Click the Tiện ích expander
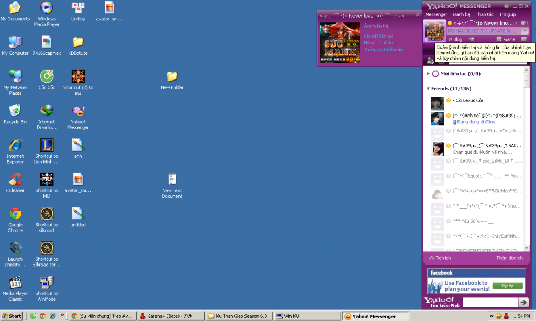This screenshot has width=536, height=321. [440, 258]
